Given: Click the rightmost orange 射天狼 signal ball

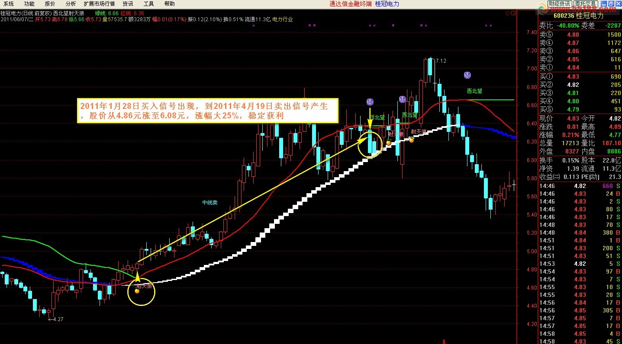Looking at the screenshot, I should coord(412,140).
